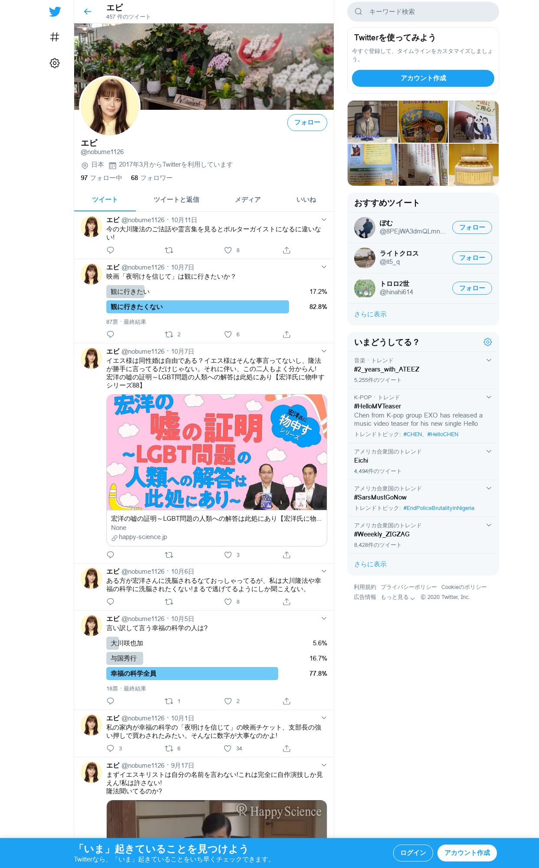Like the LGBT link card tweet

tap(228, 555)
